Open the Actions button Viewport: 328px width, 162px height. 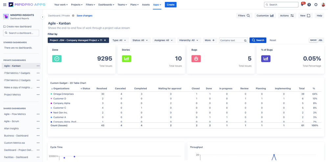(287, 16)
